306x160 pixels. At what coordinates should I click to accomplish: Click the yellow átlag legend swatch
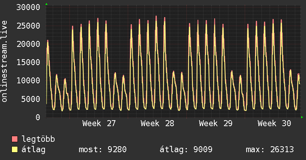click(14, 150)
